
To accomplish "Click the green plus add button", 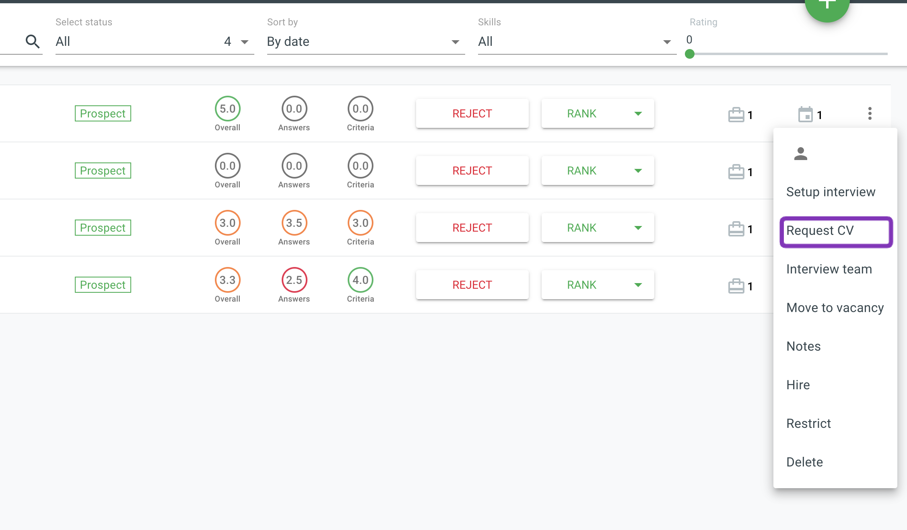I will 827,7.
